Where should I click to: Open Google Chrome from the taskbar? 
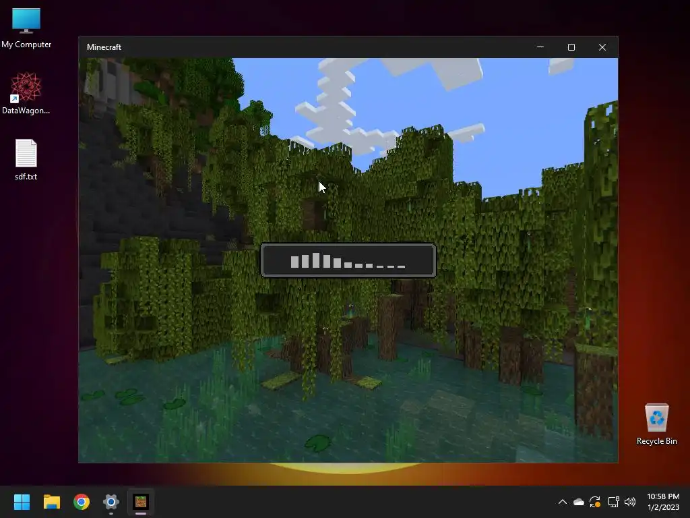pos(82,502)
